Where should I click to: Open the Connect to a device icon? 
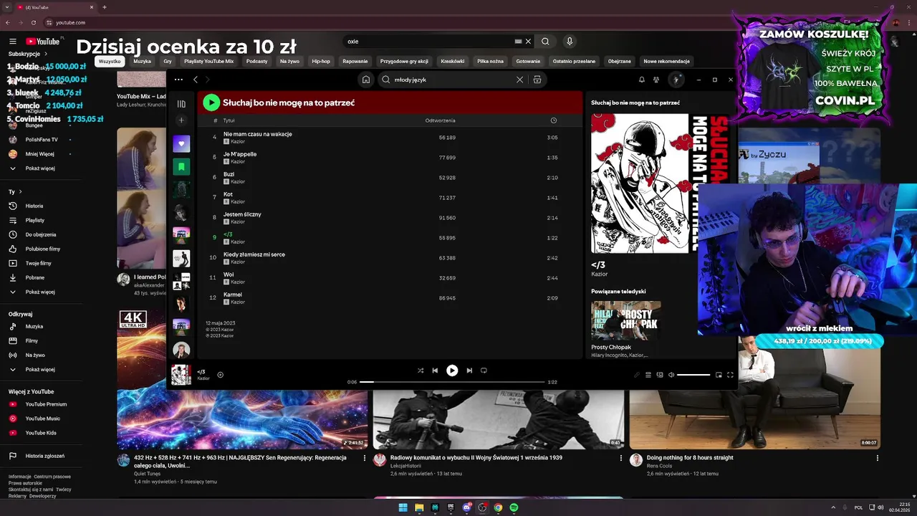[x=660, y=375]
